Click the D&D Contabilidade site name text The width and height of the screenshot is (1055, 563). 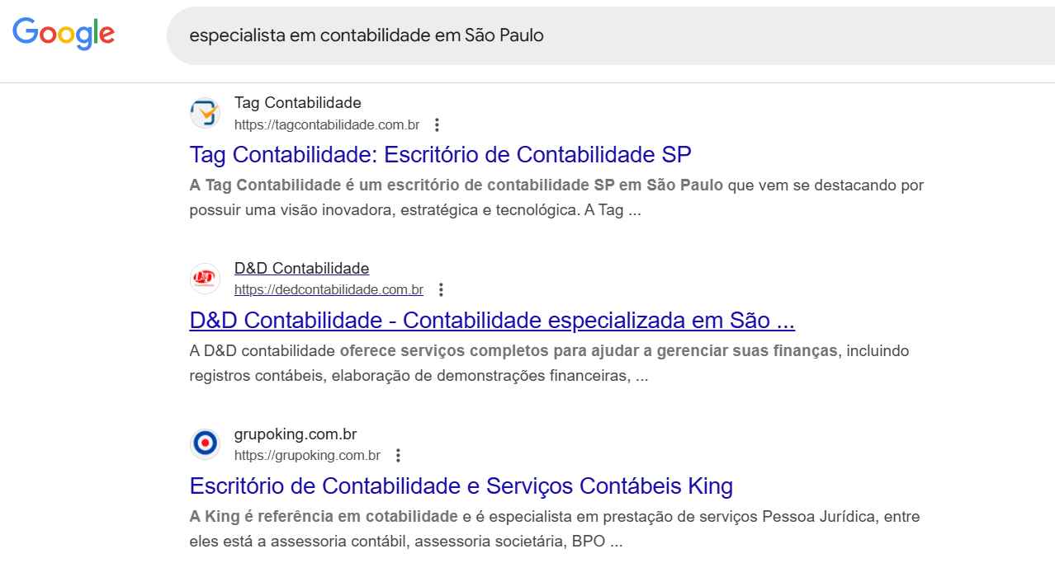point(300,268)
